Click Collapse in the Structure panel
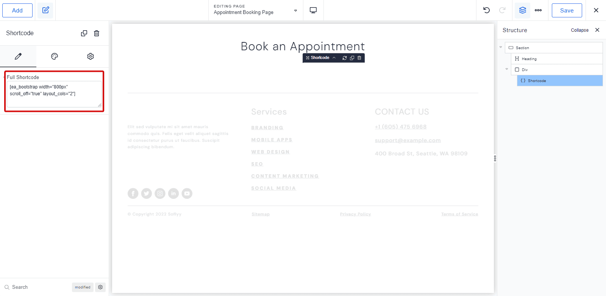Viewport: 606px width, 296px height. click(579, 30)
